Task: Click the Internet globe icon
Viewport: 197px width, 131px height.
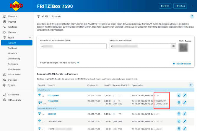Action: coord(4,22)
